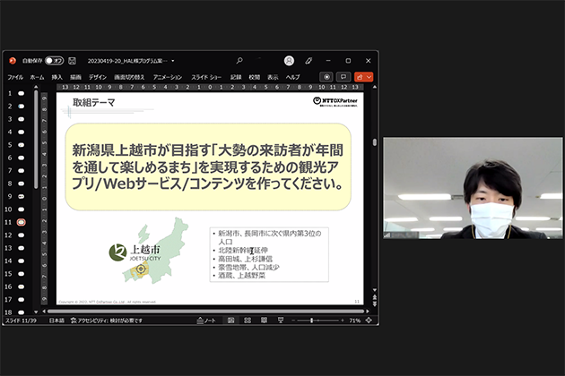
Task: Go to next slide double-arrow button
Action: [x=375, y=304]
